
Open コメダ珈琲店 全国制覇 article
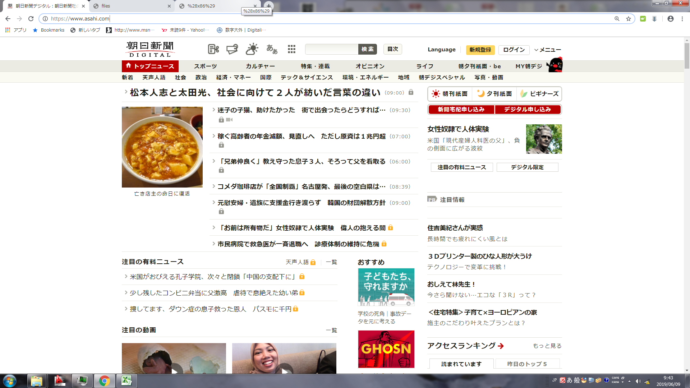(x=302, y=186)
